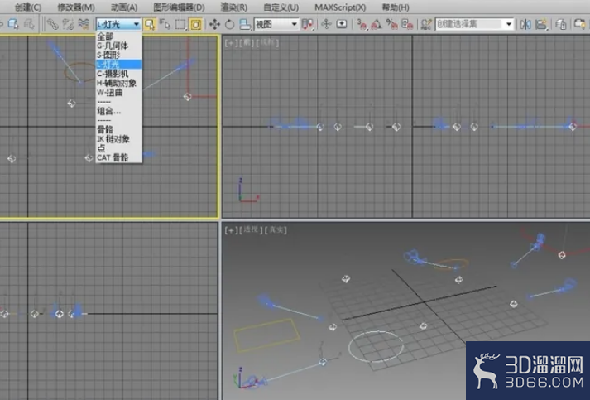Screen dimensions: 590x400
Task: Open the 修改器(M) menu
Action: [76, 7]
